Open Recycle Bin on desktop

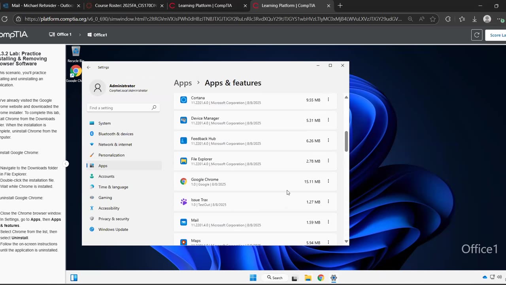(x=76, y=54)
